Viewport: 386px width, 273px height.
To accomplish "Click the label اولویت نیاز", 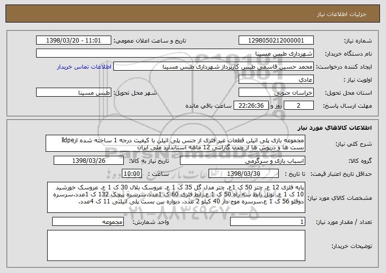I will tap(358, 80).
